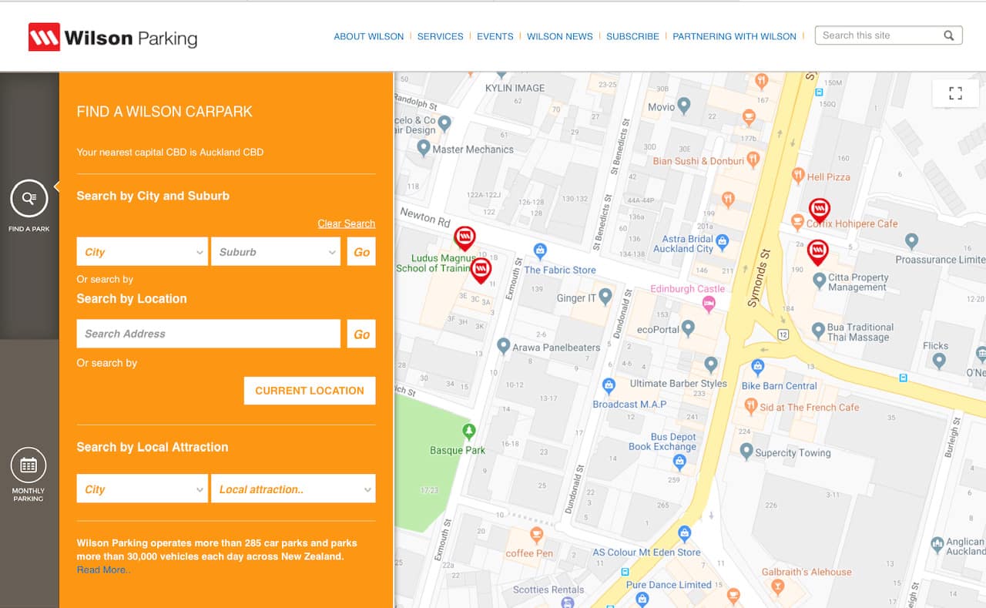Click the Astra Bridal shopping pin

click(x=722, y=243)
